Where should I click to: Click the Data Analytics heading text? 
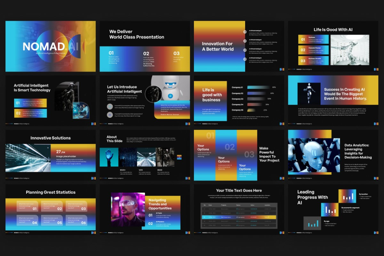[x=358, y=151]
